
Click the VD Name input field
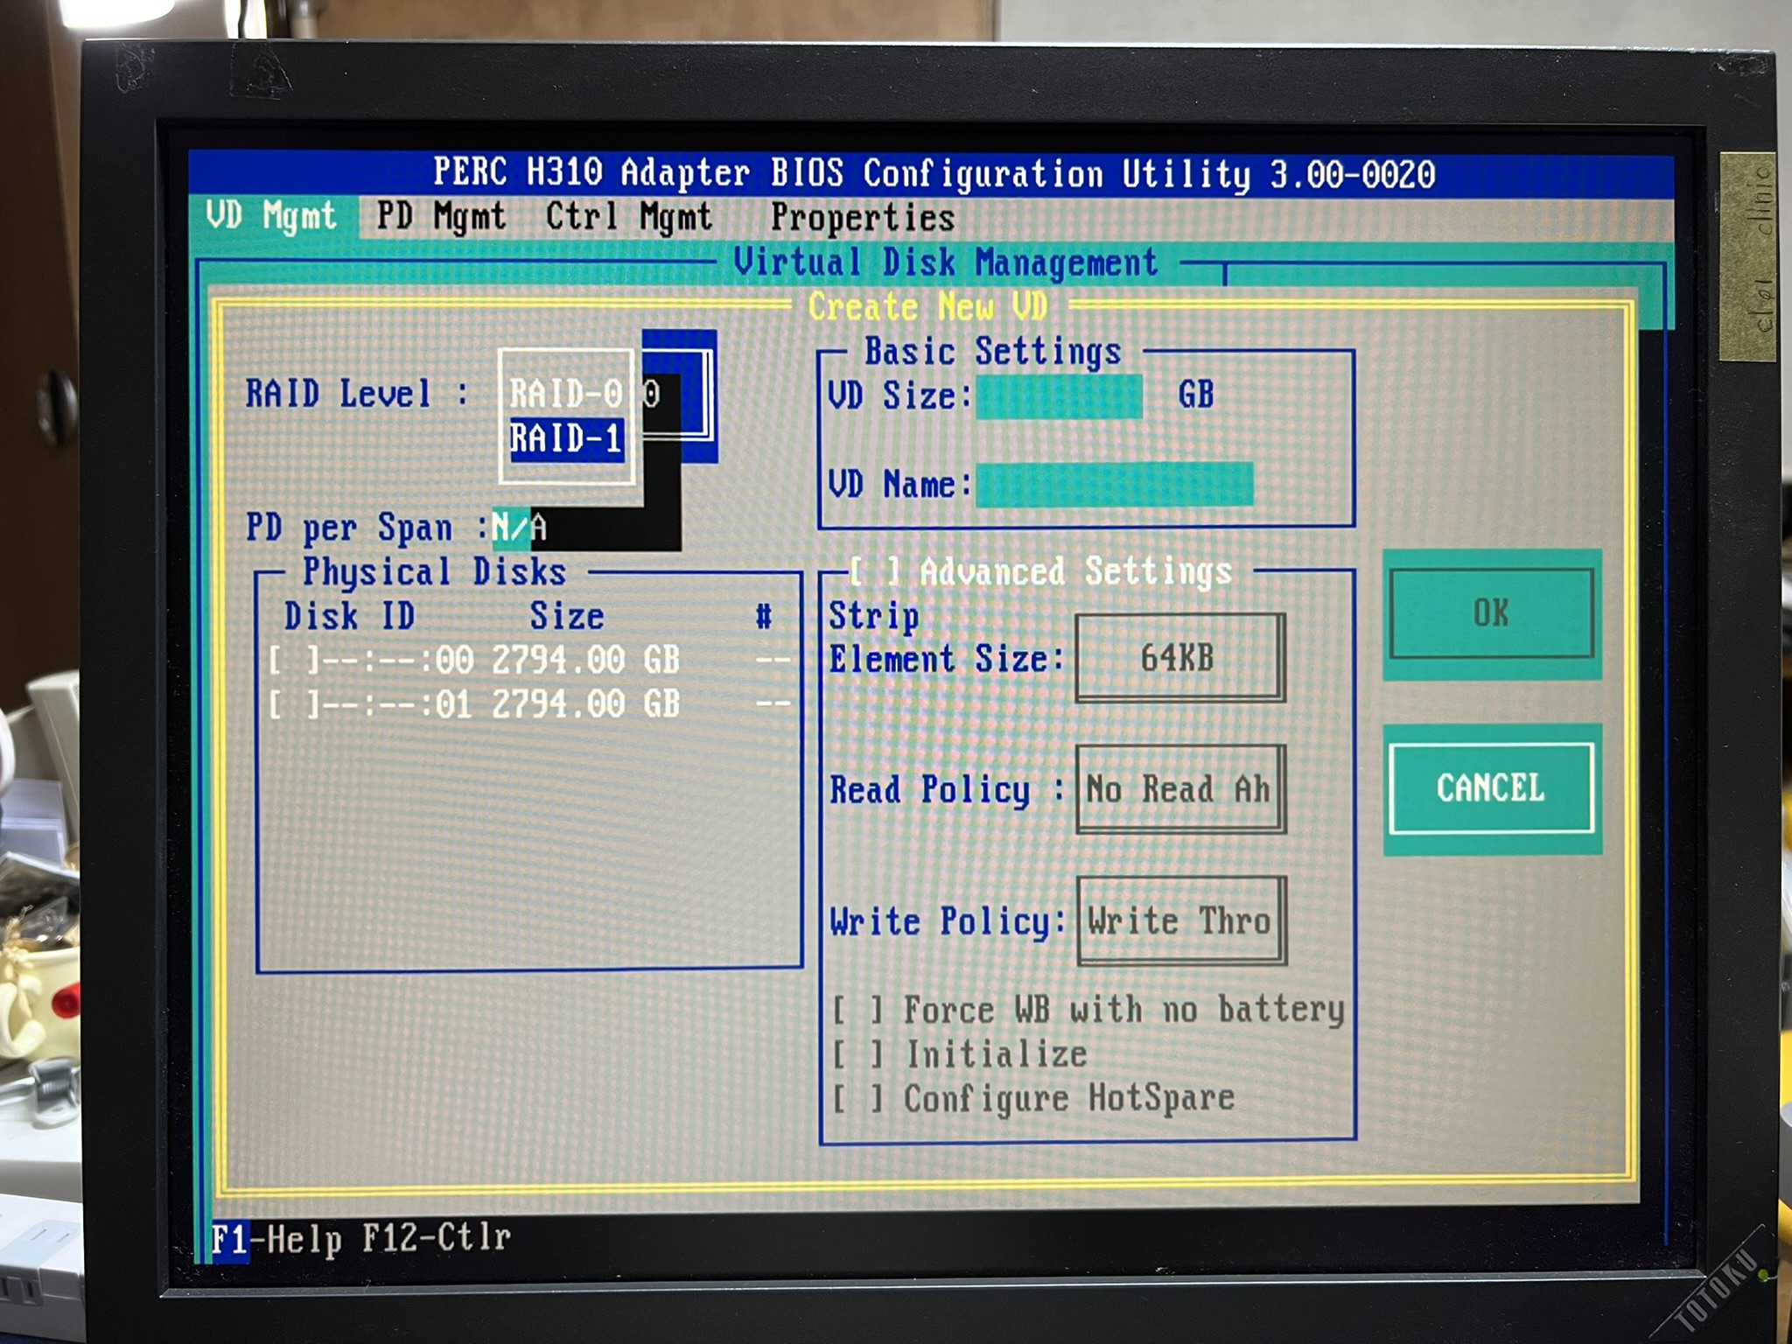[1115, 485]
